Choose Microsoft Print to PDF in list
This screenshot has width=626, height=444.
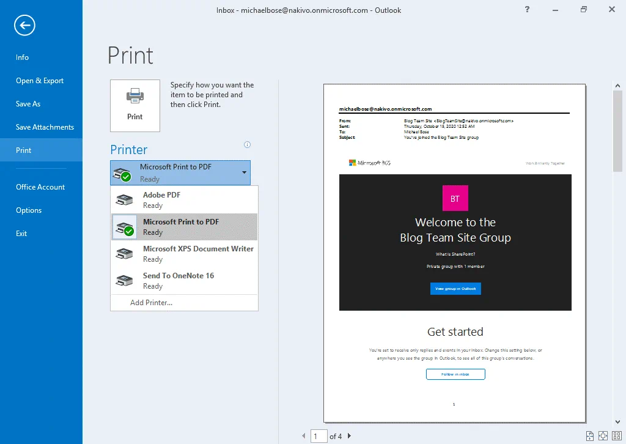click(184, 227)
